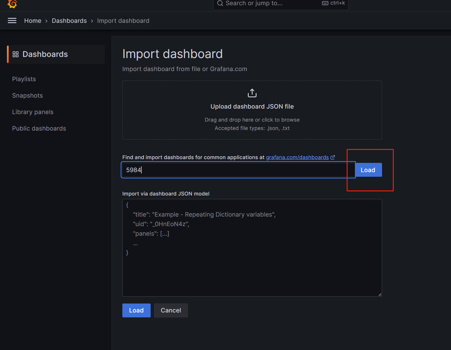This screenshot has width=451, height=350.
Task: Select Dashboards in the sidebar
Action: click(x=56, y=54)
